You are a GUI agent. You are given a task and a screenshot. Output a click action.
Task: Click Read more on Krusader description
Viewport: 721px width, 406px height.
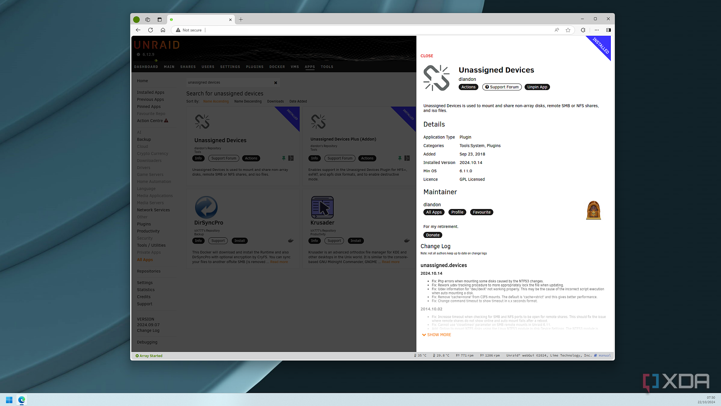[x=391, y=262]
